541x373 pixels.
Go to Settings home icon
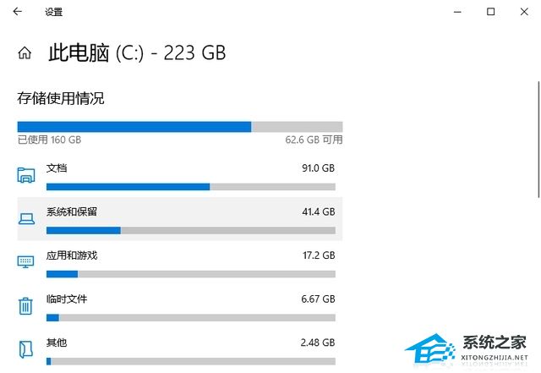pos(25,53)
